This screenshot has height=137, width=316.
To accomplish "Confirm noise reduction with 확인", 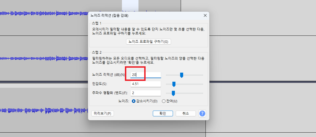I will point(163,113).
